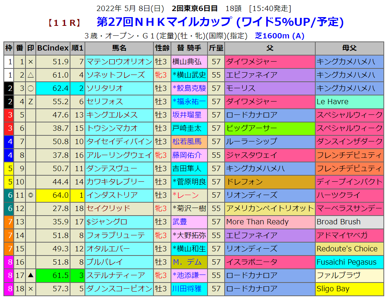Viewport: 388px width, 300px height.
Task: Click the × mark for ダノンスコーピオン
Action: [x=31, y=289]
